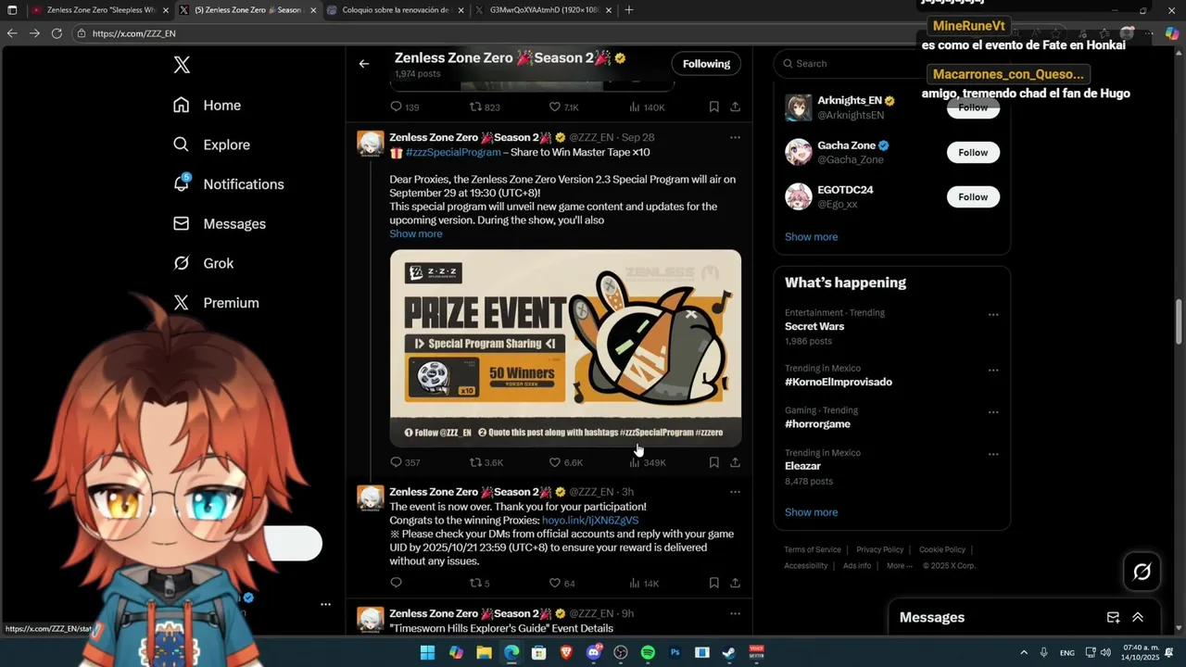
Task: Expand the post text with Show more
Action: 416,233
